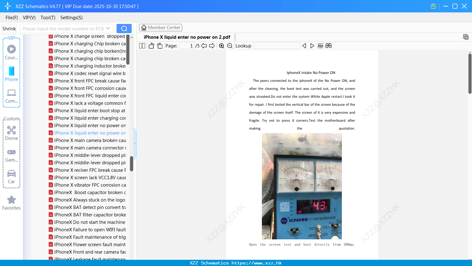
Task: Open 'iPhone X front FPC liquid enter' file
Action: [x=87, y=96]
